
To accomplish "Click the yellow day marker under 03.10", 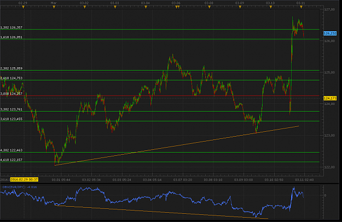I will click(x=270, y=7).
